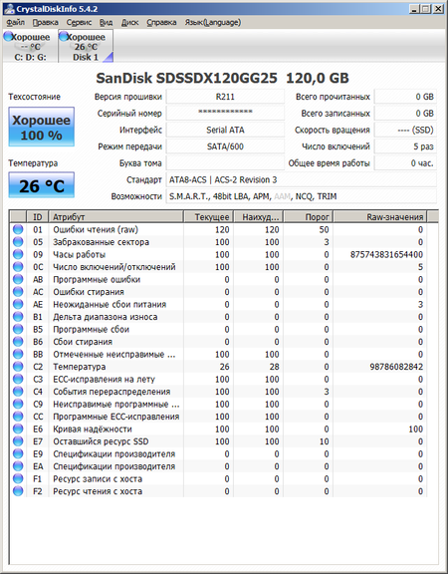Open the Файл menu
The height and width of the screenshot is (574, 448).
[15, 22]
